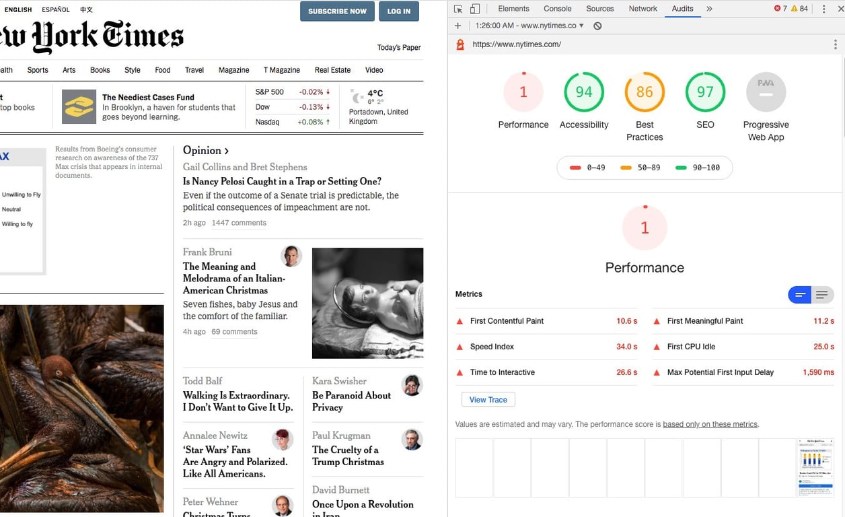Click SUBSCRIBE NOW button
845x517 pixels.
coord(337,11)
